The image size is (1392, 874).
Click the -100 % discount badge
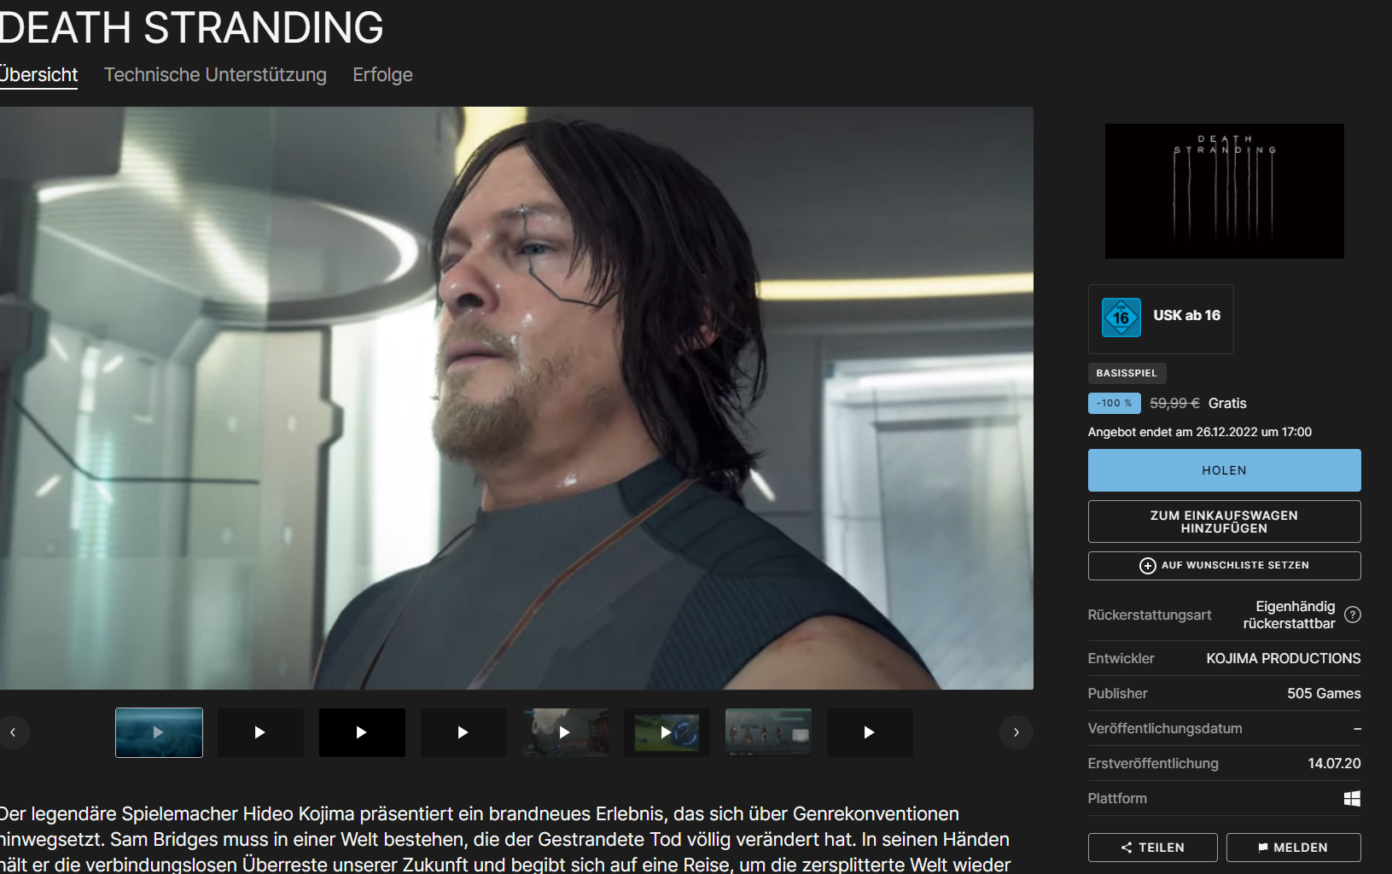pos(1114,403)
